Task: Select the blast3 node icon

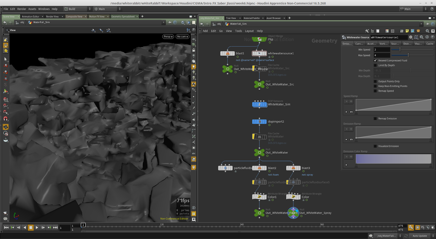Action: 293,168
